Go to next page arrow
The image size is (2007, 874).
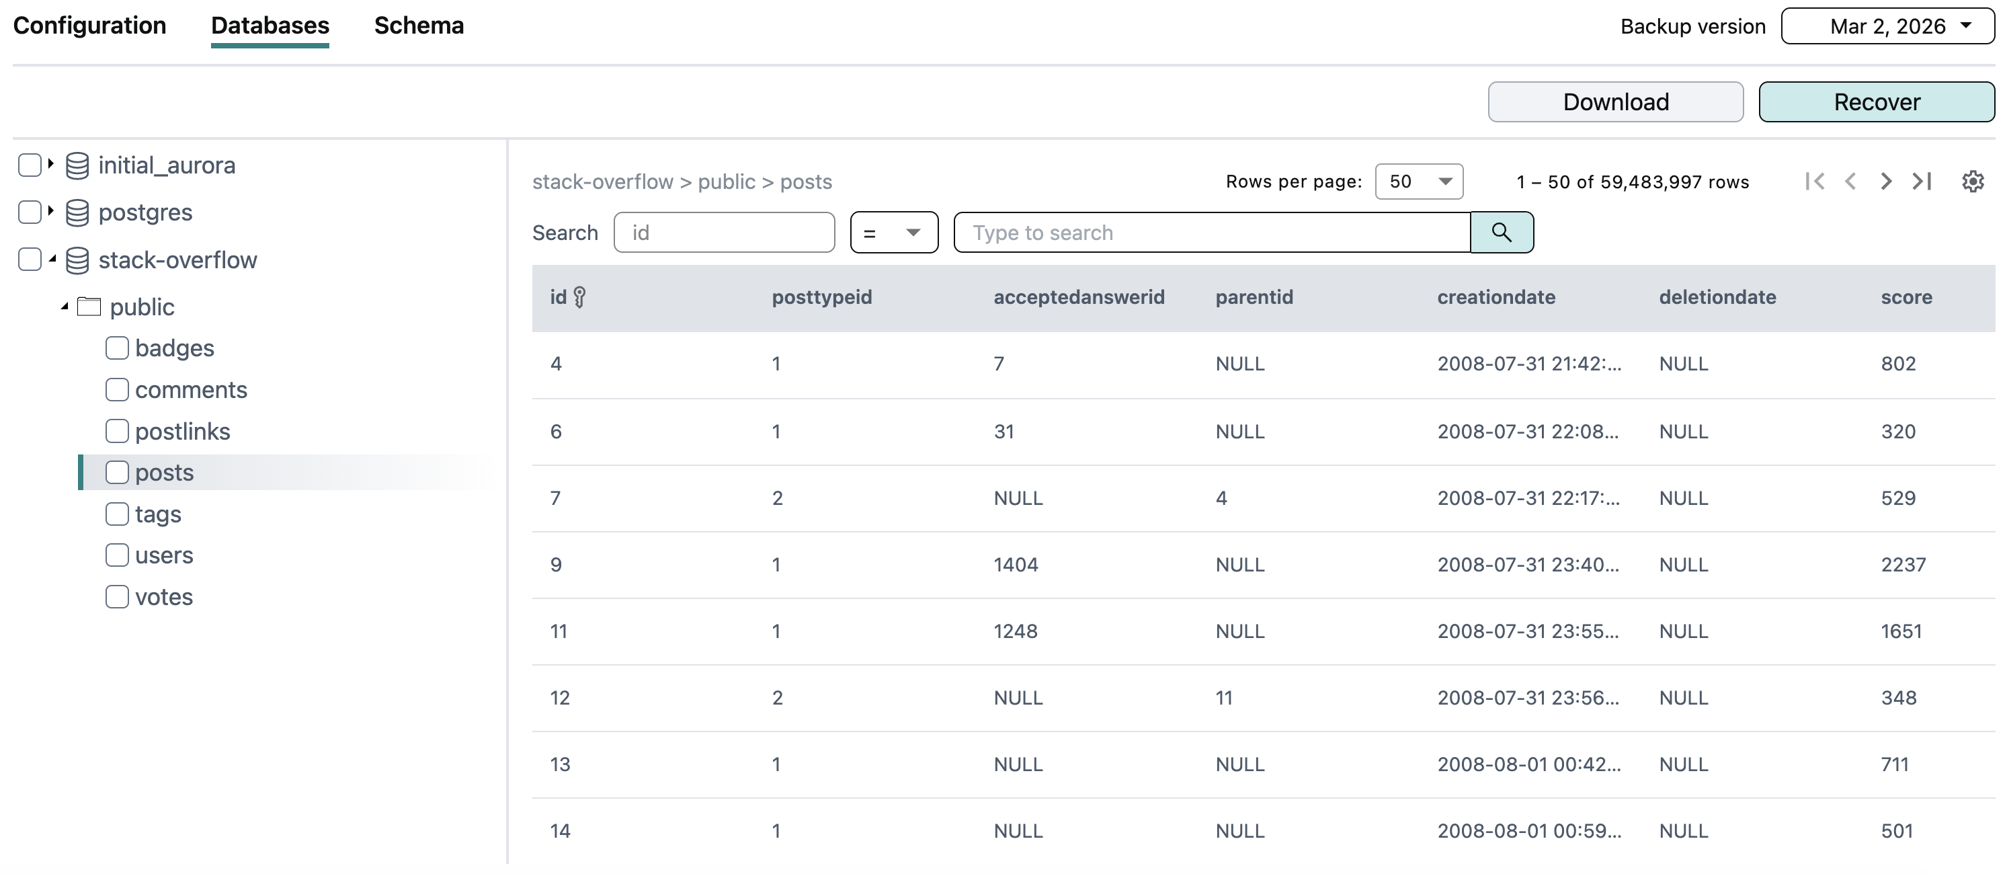(x=1885, y=182)
